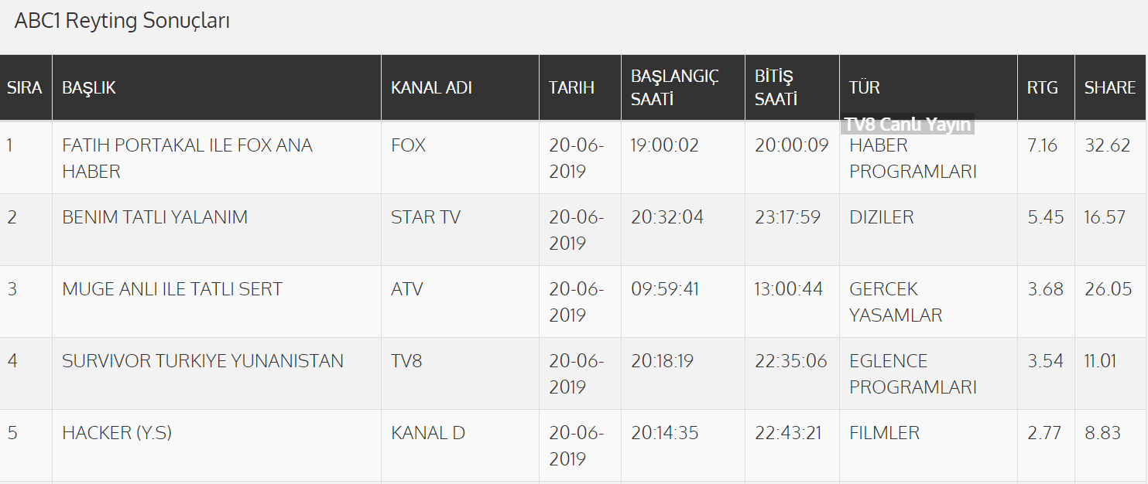
Task: Click the BAŞLIK column header
Action: [89, 87]
